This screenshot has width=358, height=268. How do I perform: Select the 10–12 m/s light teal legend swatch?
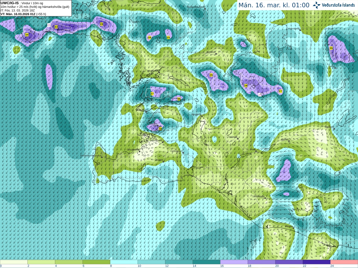click(151, 262)
